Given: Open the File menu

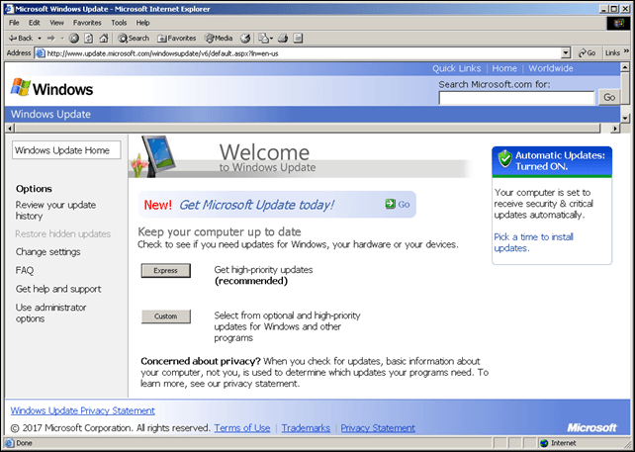Looking at the screenshot, I should click(14, 23).
